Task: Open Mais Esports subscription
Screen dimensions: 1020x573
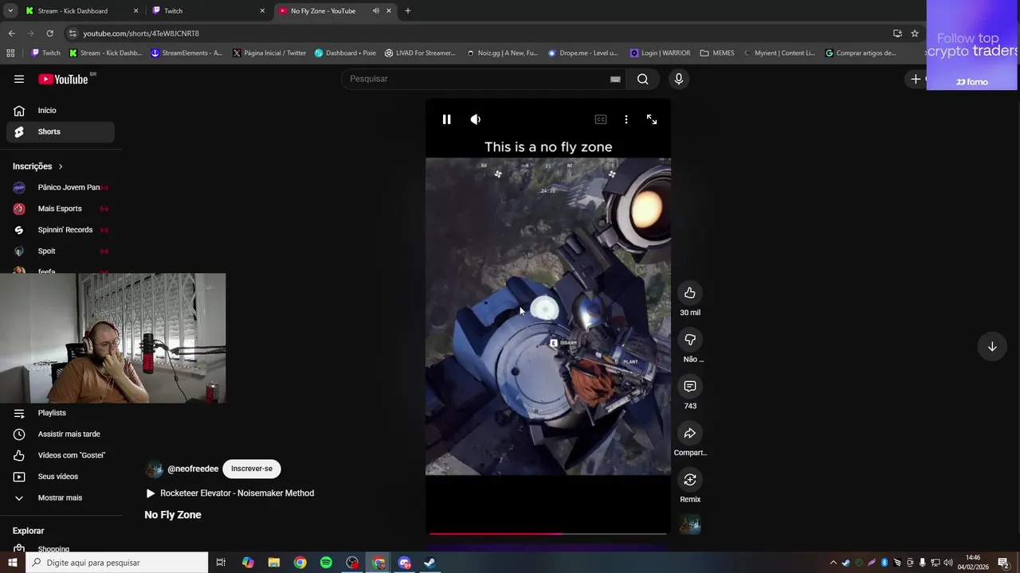Action: click(x=61, y=209)
